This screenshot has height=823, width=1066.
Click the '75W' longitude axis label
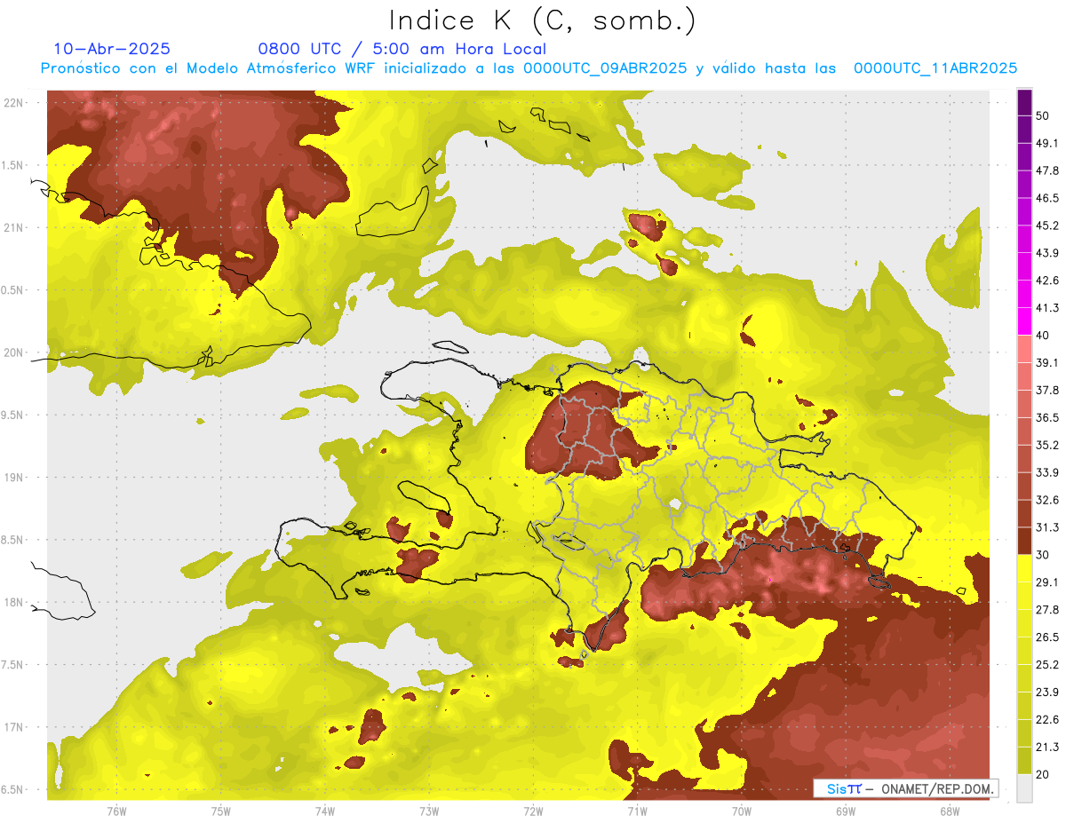pos(221,811)
